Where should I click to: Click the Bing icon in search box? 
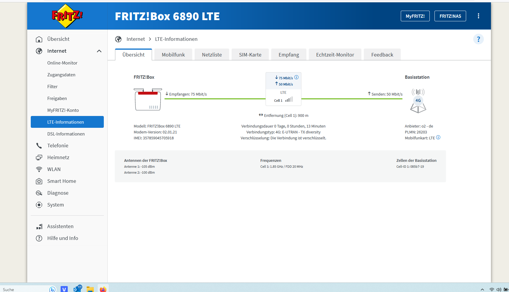point(52,289)
